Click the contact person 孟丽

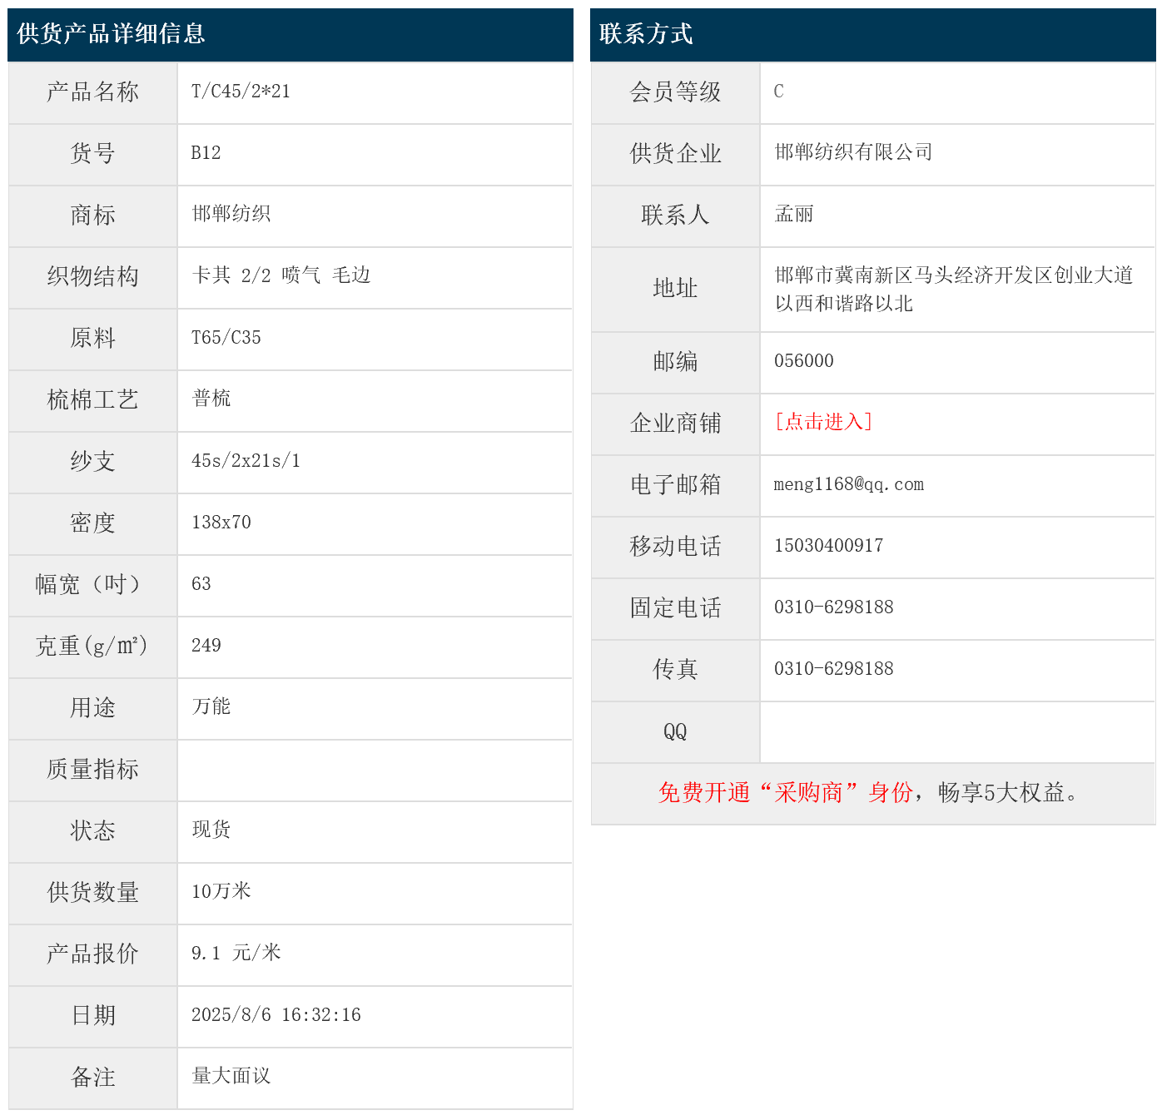click(x=794, y=214)
